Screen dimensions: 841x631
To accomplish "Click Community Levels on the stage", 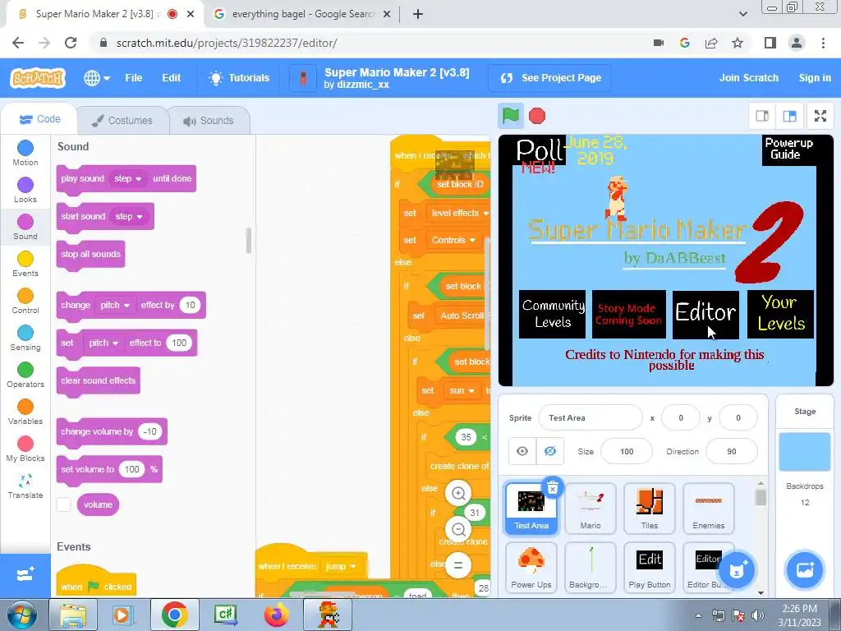I will pos(553,314).
